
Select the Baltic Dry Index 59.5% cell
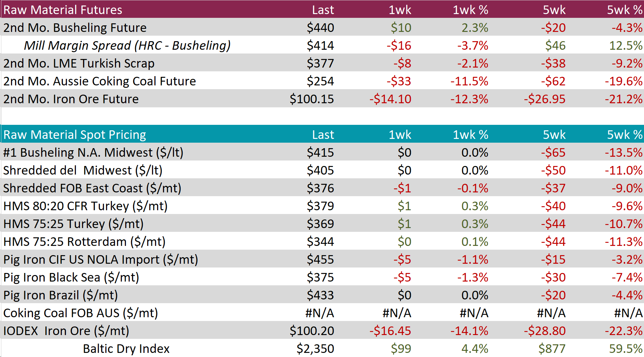tap(625, 348)
